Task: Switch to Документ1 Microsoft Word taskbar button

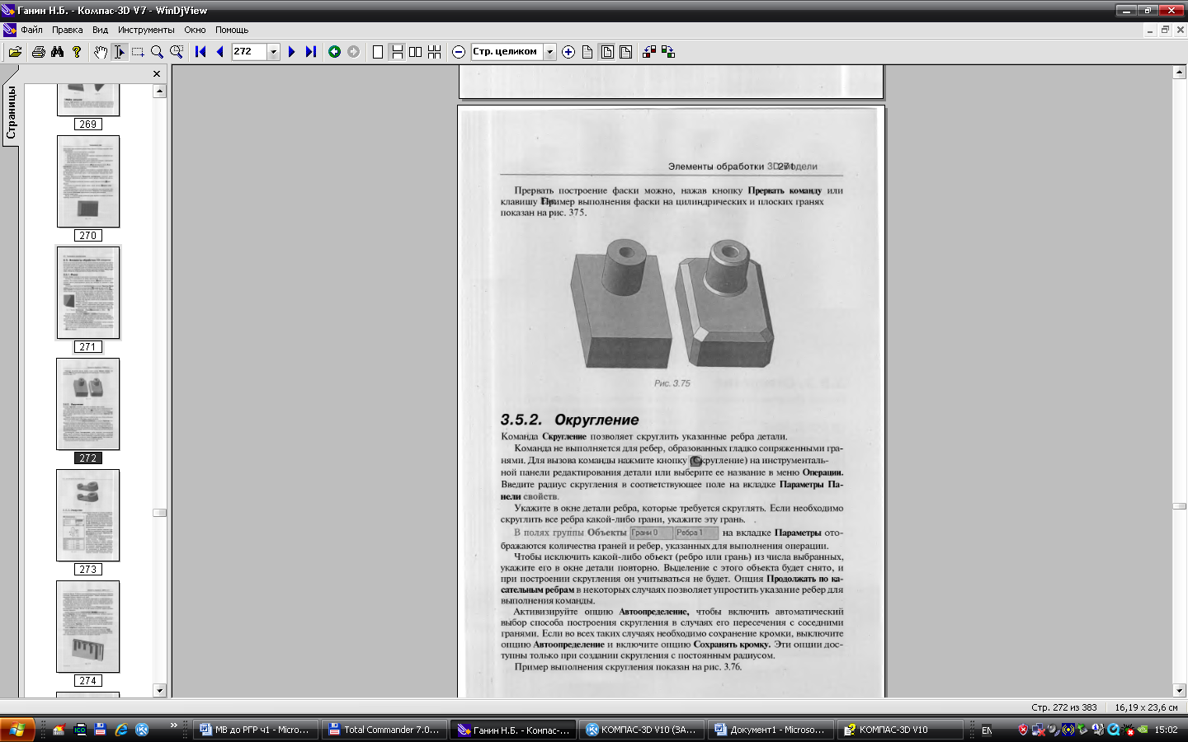Action: pyautogui.click(x=770, y=730)
